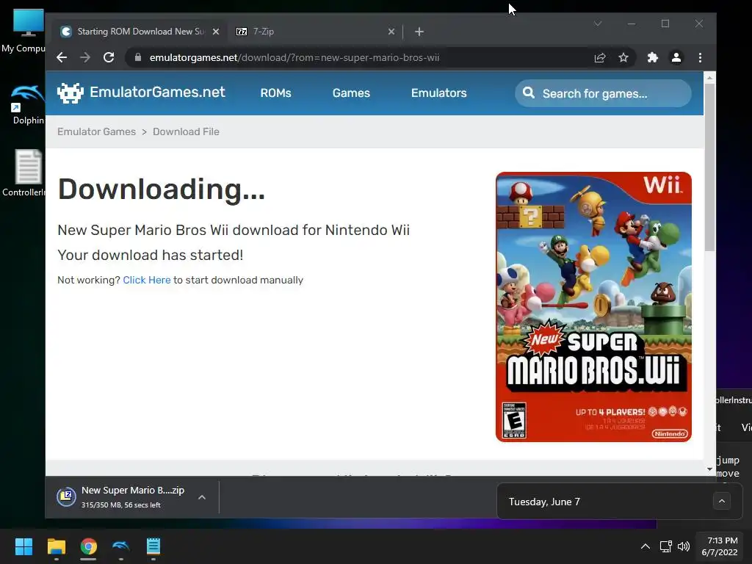The width and height of the screenshot is (752, 564).
Task: Click the browser forward arrow
Action: [x=85, y=57]
